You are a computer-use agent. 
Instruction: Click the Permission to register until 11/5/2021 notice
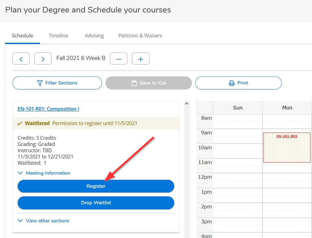pos(95,123)
